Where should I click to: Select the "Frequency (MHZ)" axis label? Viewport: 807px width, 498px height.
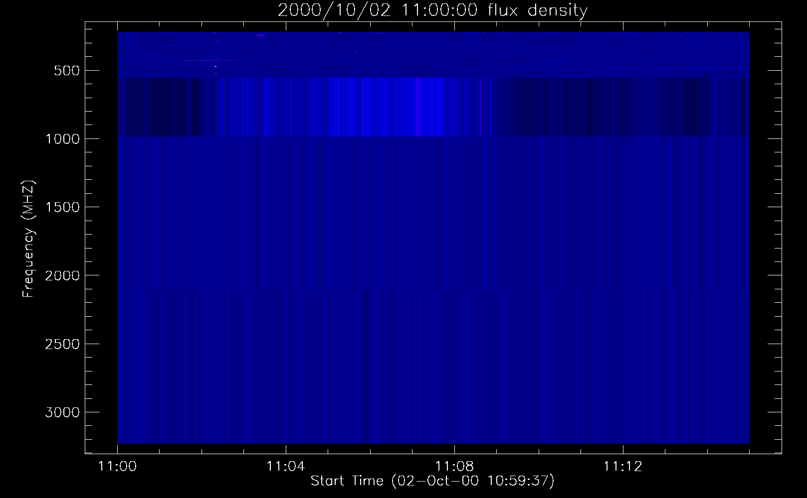point(29,239)
